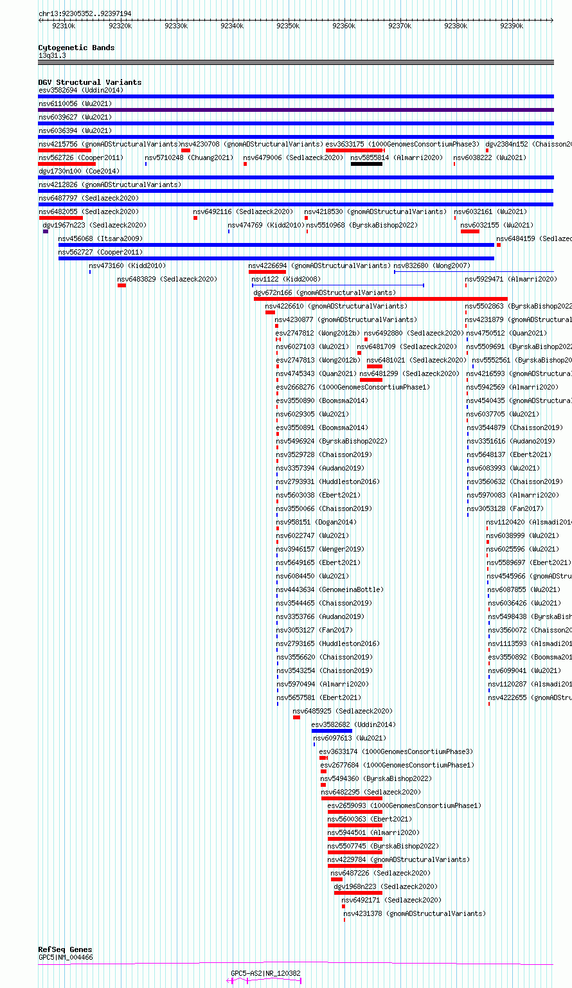Open nsv5600363 (Ebert2021) label
The image size is (572, 988).
(370, 819)
